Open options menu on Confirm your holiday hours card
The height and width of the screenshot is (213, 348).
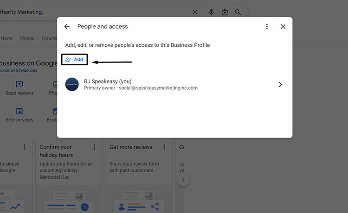click(x=94, y=147)
